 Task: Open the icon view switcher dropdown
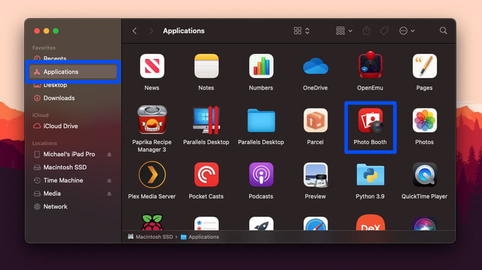[302, 31]
